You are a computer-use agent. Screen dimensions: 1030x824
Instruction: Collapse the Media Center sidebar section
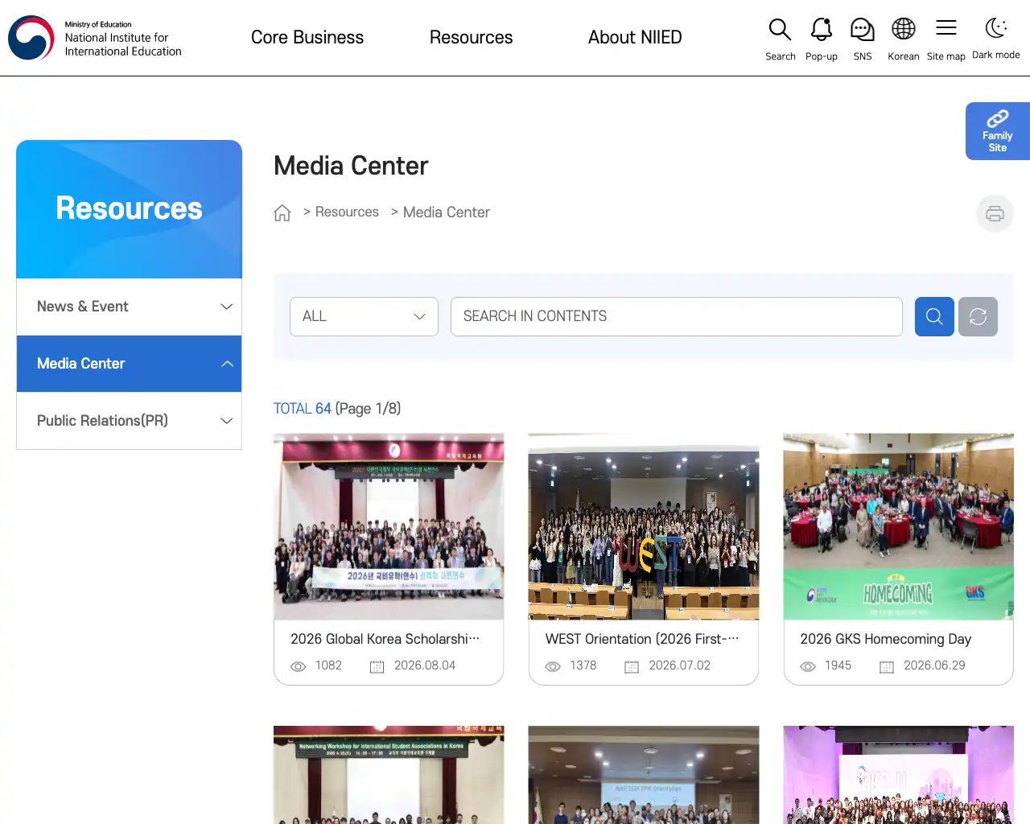click(x=129, y=364)
